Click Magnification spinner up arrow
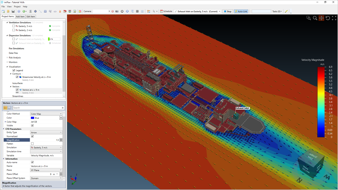Viewport: 338px width, 190px height. 61,139
